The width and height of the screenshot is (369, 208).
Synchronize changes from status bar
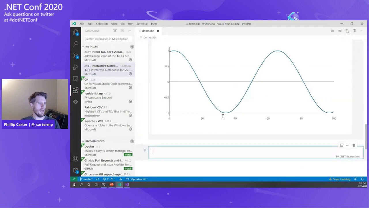pyautogui.click(x=98, y=179)
